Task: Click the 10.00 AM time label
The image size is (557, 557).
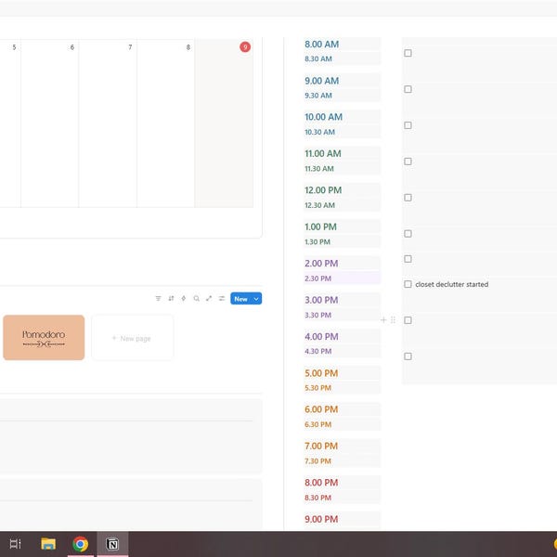Action: (323, 117)
